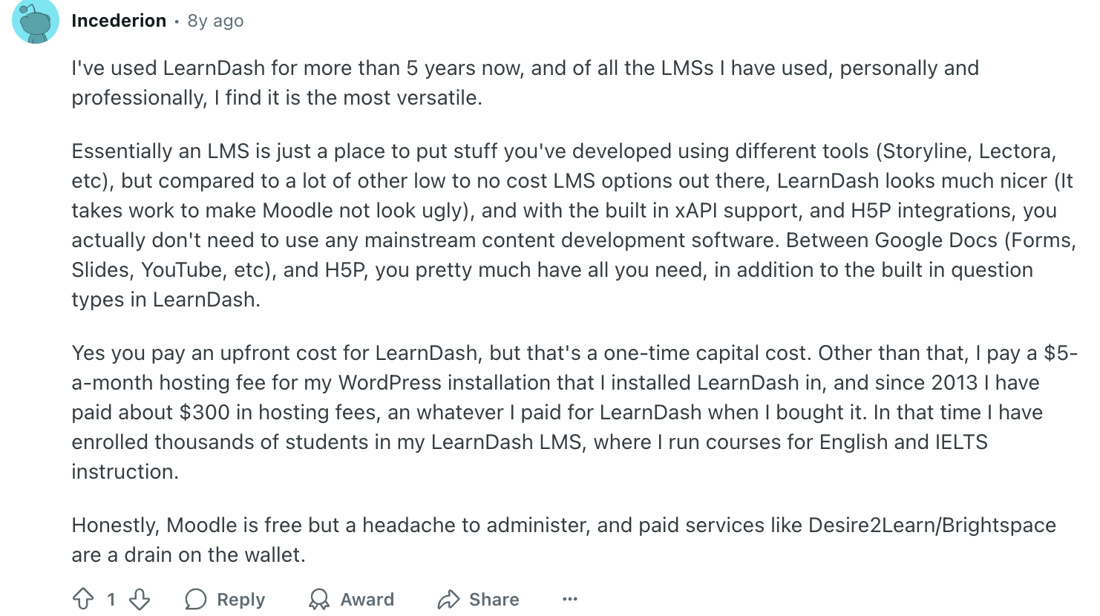Open Incederion's avatar image
This screenshot has width=1100, height=616.
pyautogui.click(x=36, y=21)
